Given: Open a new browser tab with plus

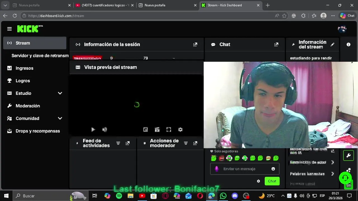Looking at the screenshot, I should pos(268,5).
